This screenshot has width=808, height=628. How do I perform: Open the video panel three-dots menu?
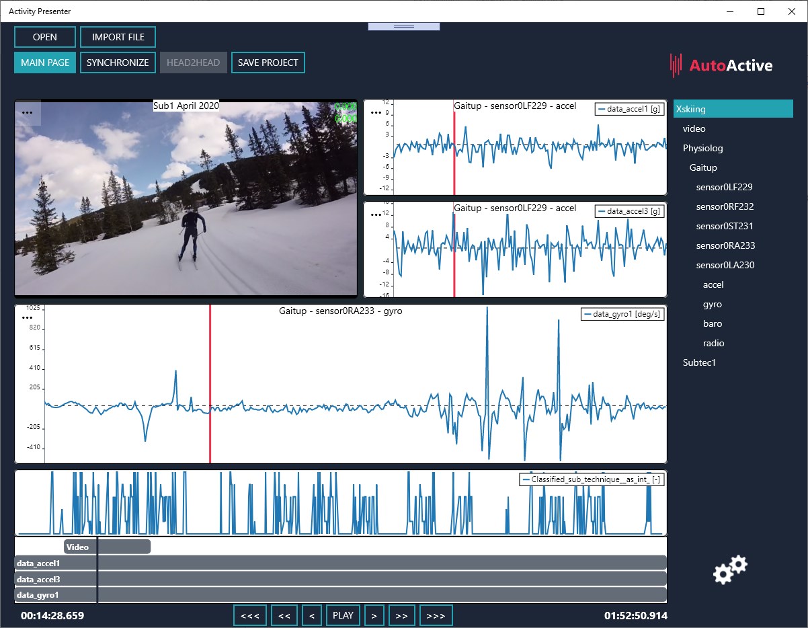(x=28, y=112)
